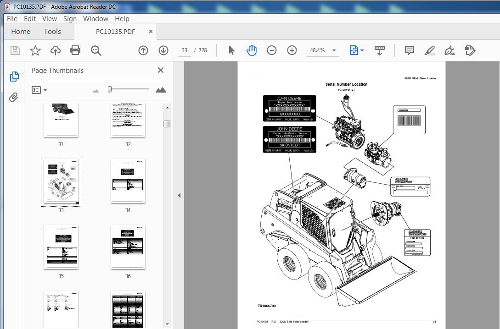Open the File menu
Image resolution: width=500 pixels, height=329 pixels.
(12, 18)
